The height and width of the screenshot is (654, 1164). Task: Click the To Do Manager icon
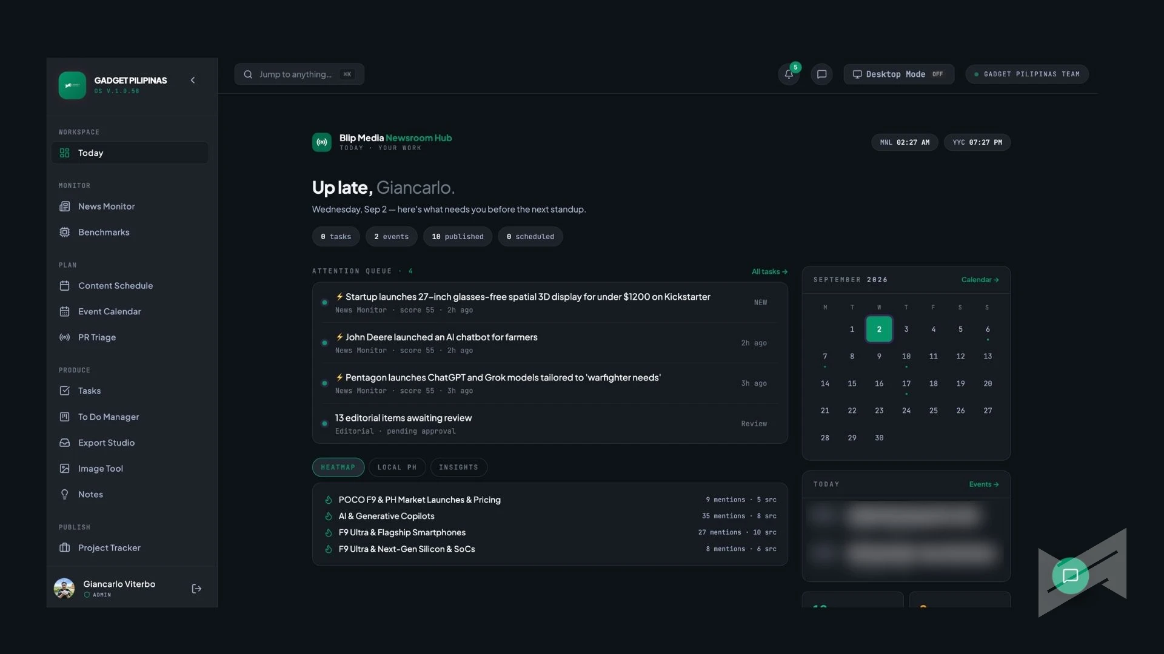click(x=65, y=417)
